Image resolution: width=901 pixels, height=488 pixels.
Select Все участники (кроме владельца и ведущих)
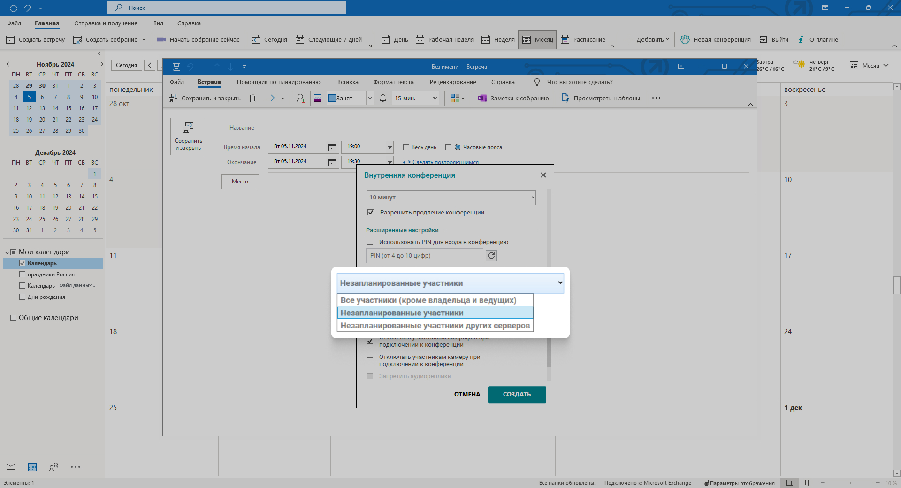(x=435, y=300)
